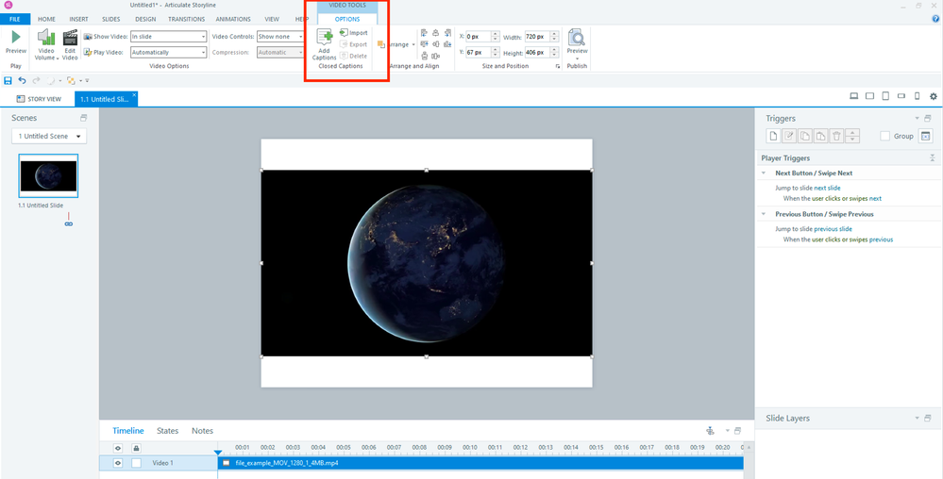943x479 pixels.
Task: Open player settings gear icon
Action: click(x=934, y=97)
